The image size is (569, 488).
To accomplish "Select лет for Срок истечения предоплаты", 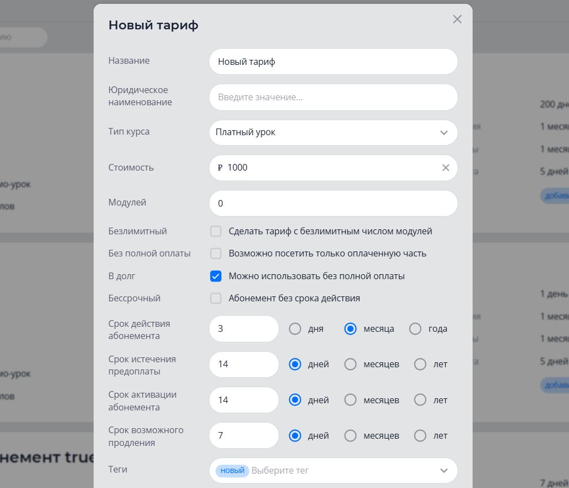I will tap(421, 364).
